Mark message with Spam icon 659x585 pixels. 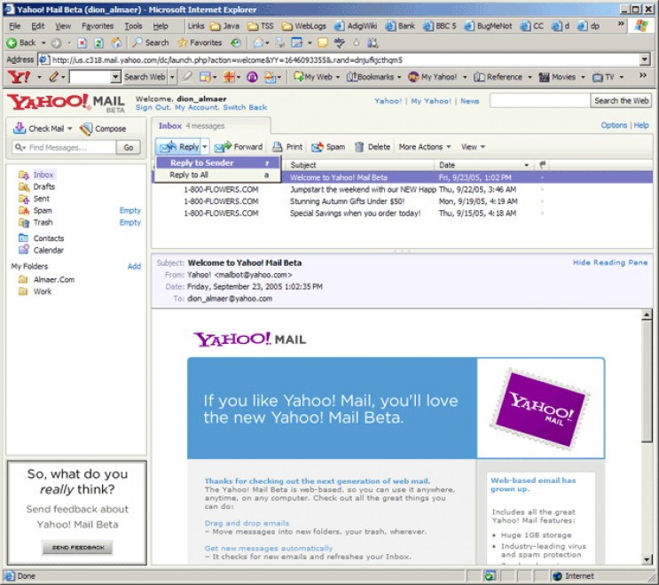318,146
